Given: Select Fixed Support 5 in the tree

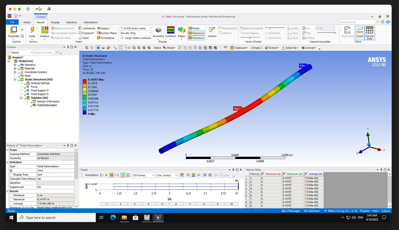Looking at the screenshot, I should pos(39,90).
